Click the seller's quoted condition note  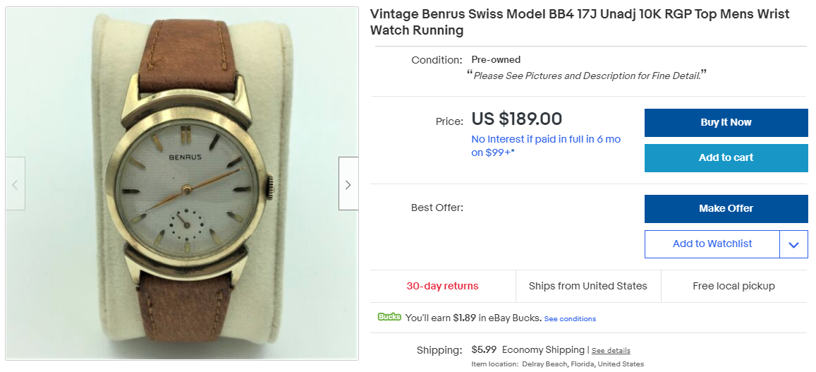click(x=587, y=76)
